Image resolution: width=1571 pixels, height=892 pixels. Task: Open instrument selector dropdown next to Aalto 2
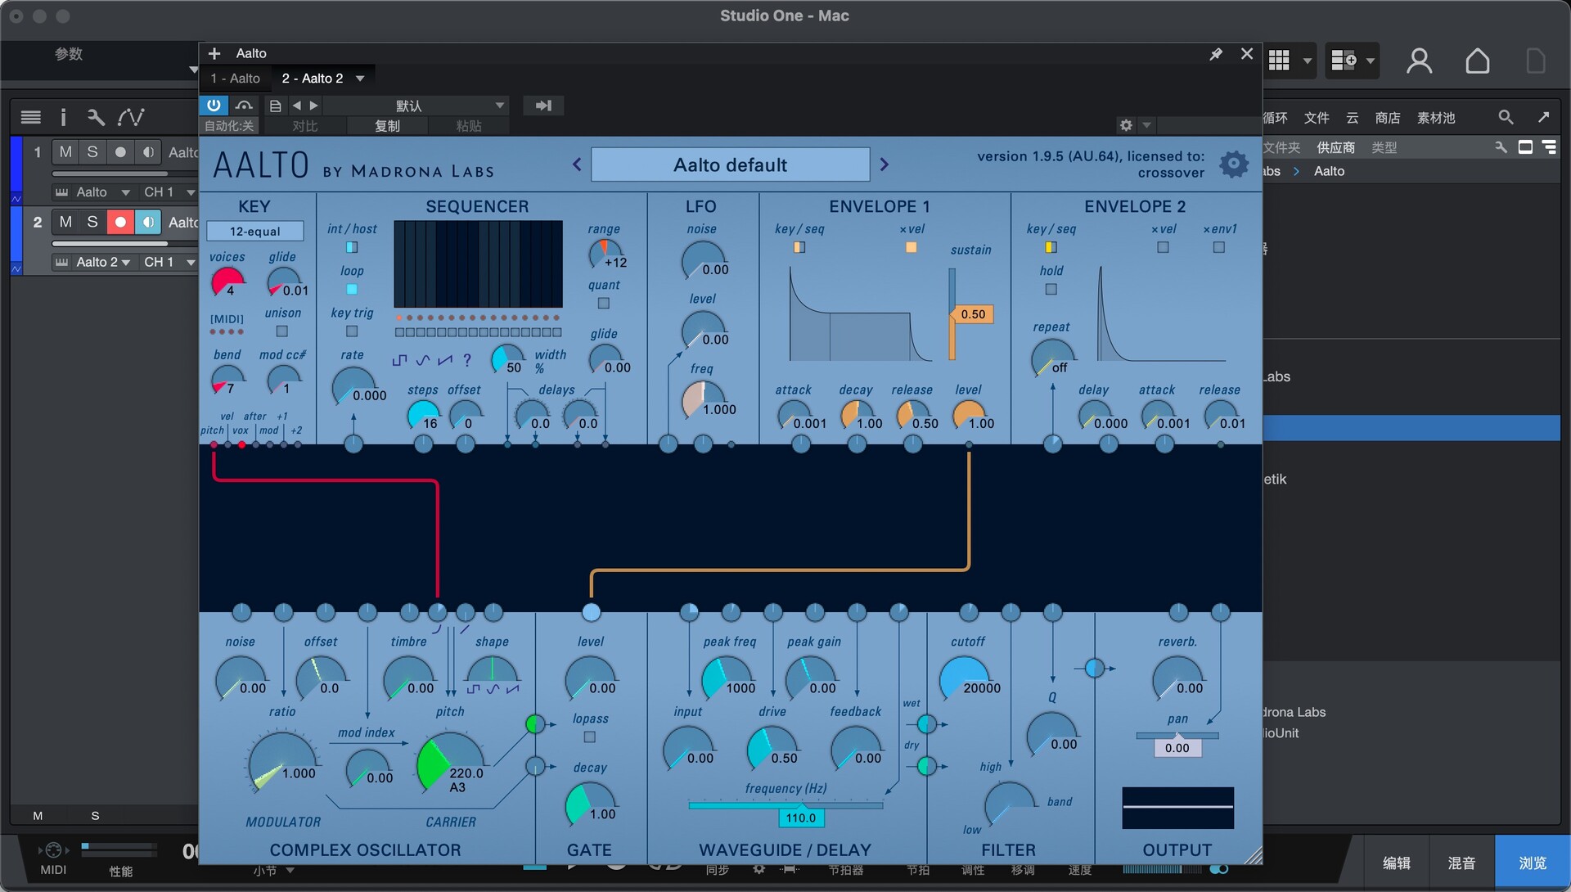pos(360,79)
